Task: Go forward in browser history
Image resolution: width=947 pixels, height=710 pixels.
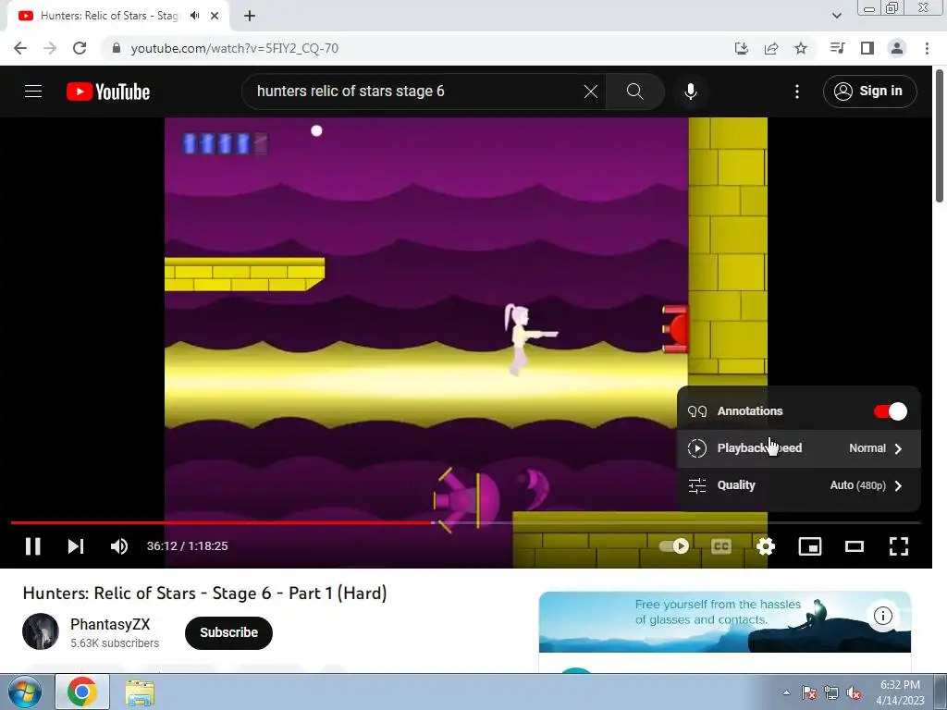Action: point(50,48)
